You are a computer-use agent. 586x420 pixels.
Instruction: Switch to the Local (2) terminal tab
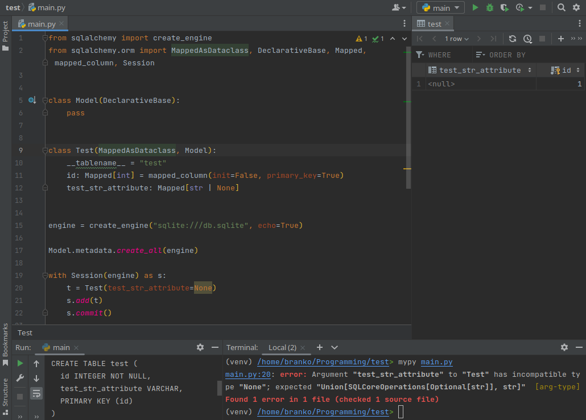pyautogui.click(x=284, y=347)
